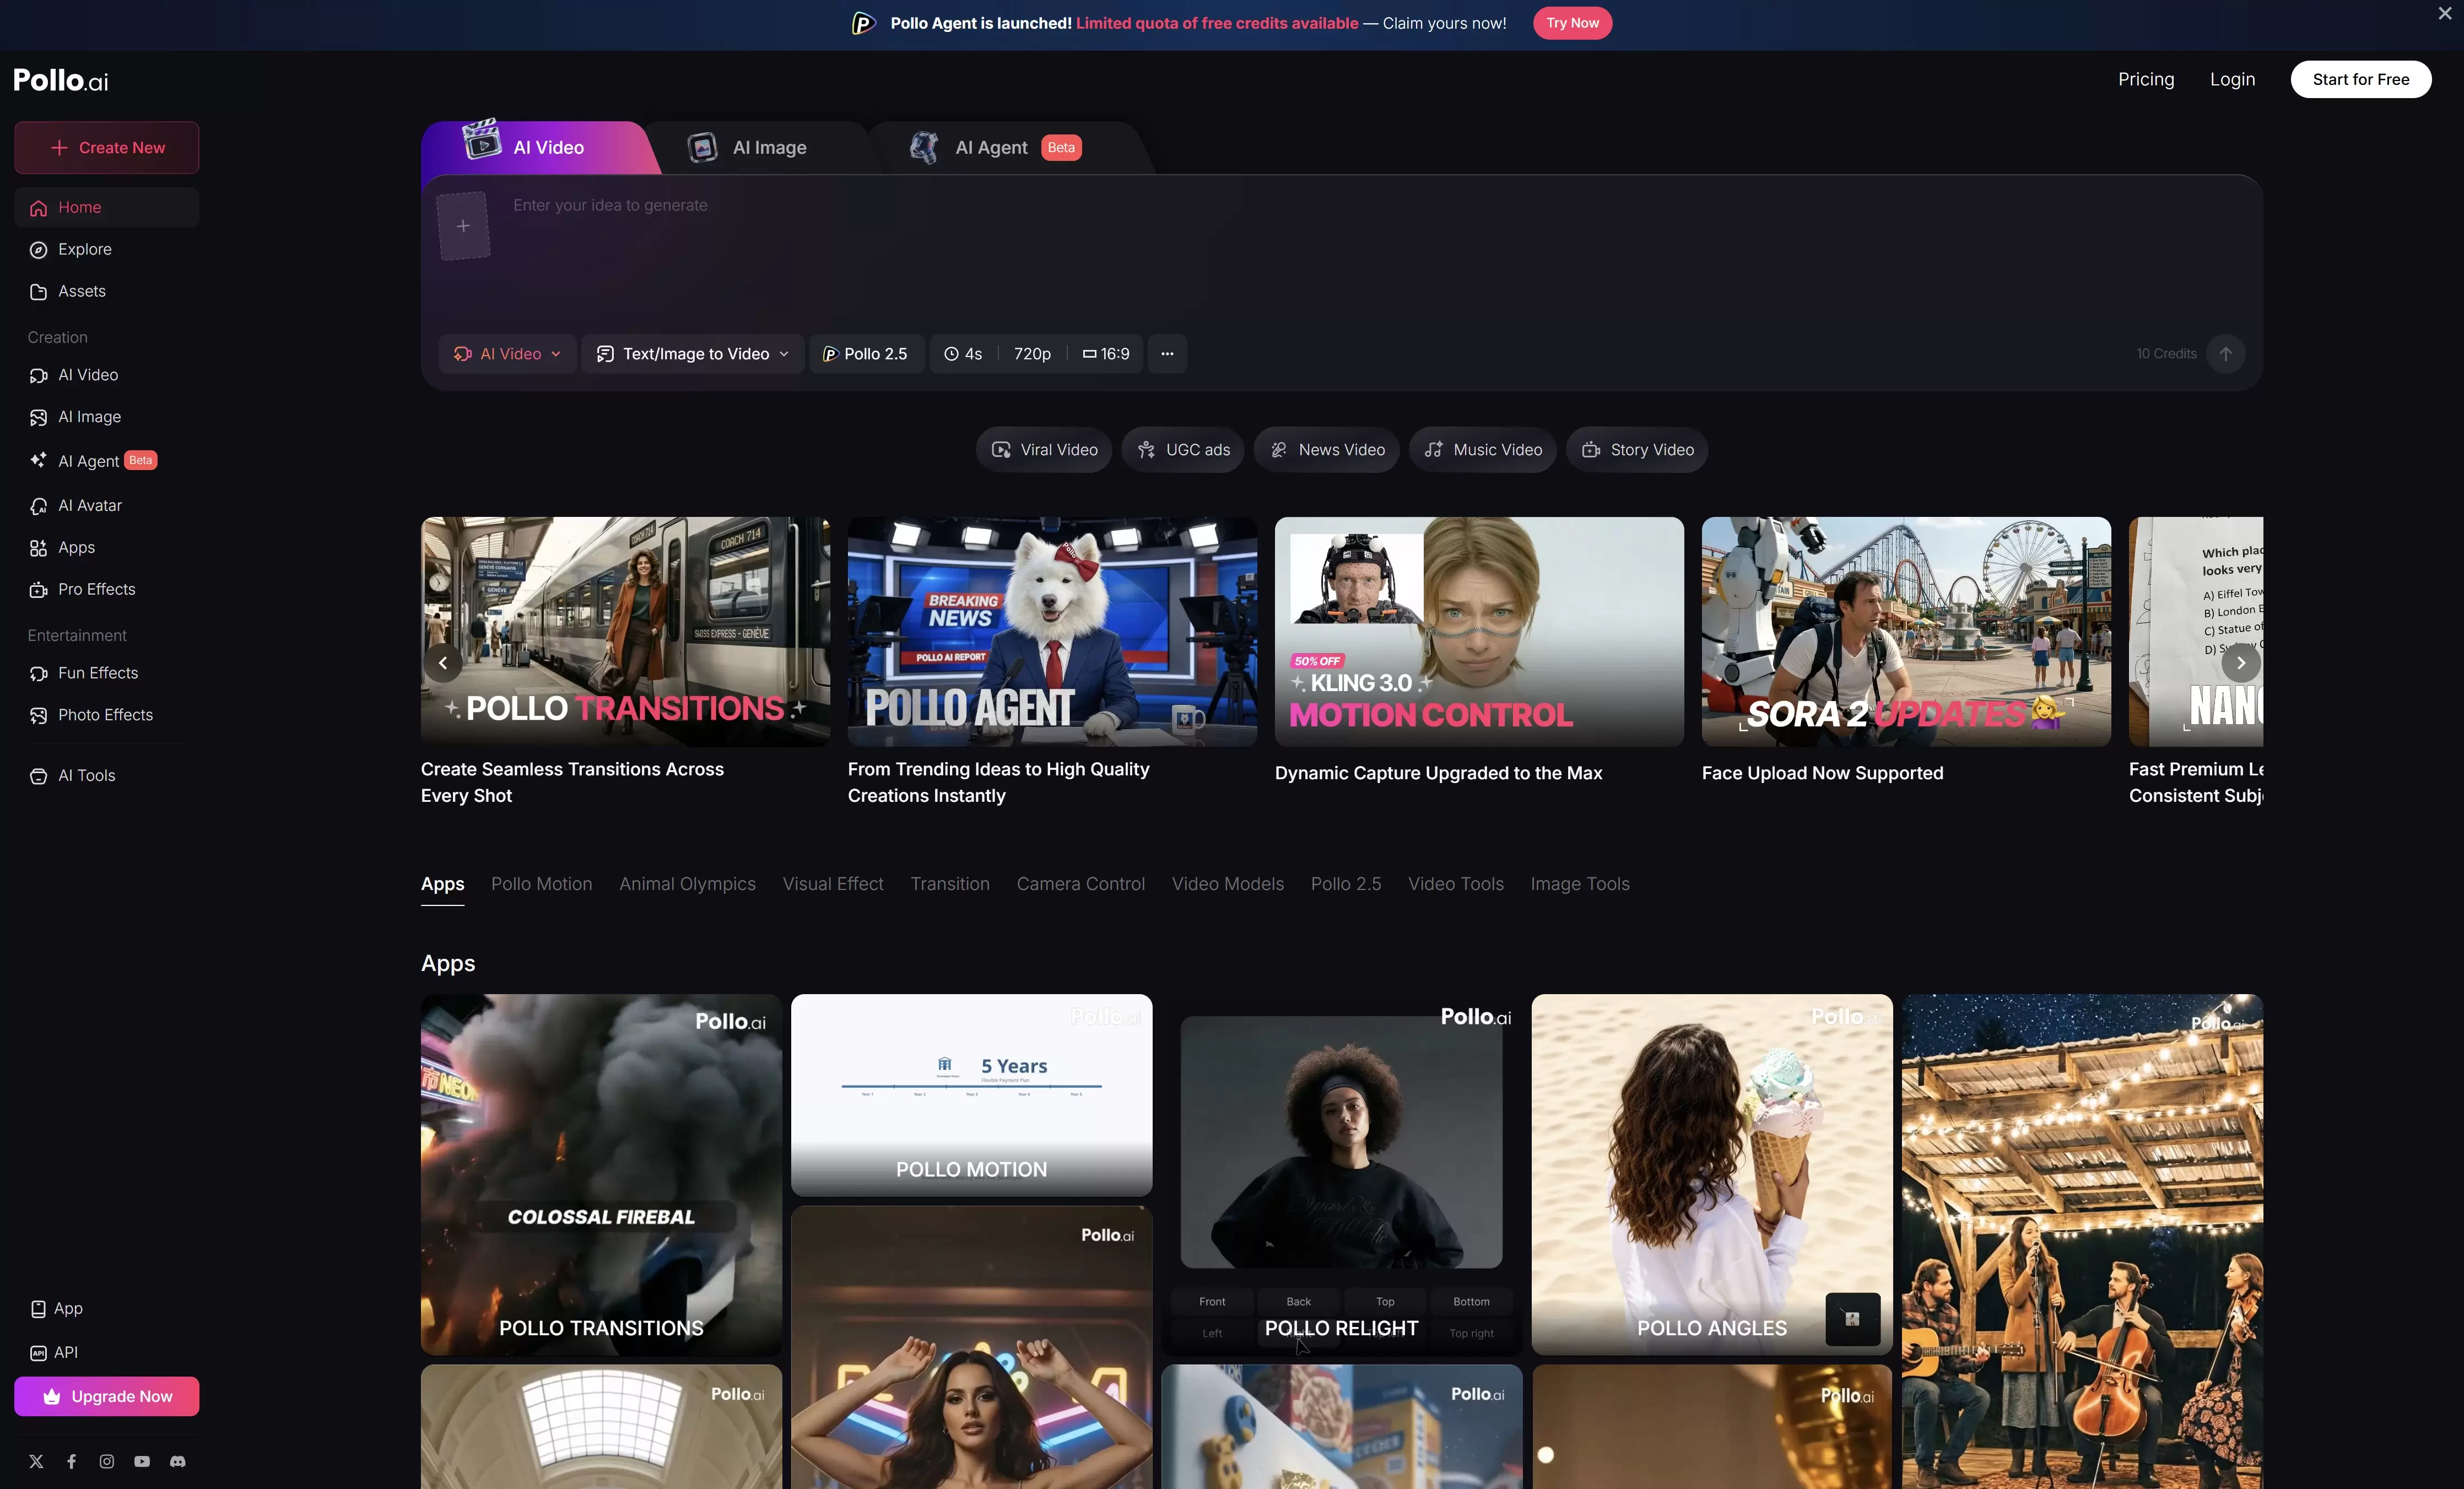The image size is (2464, 1489).
Task: Open Text/Image to Video dropdown
Action: pos(693,354)
